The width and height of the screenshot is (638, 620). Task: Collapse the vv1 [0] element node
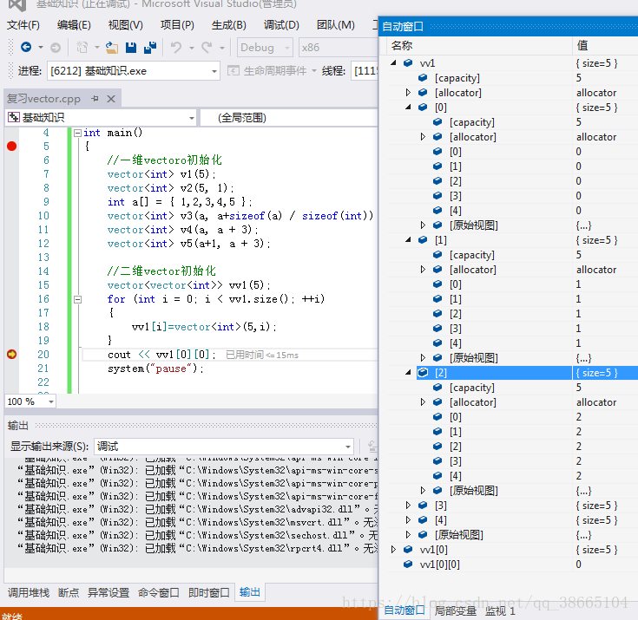pos(408,108)
